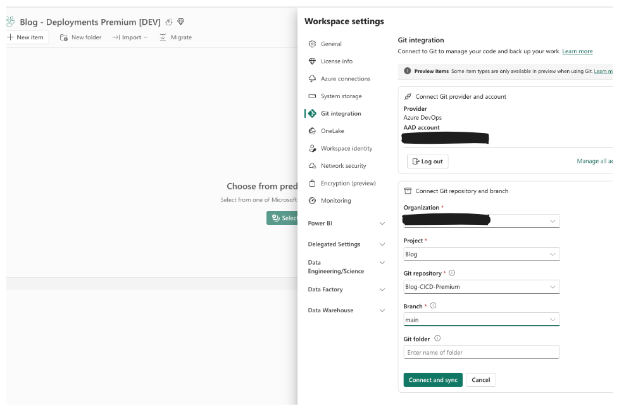Click the Git folder name input field
The image size is (619, 411).
(481, 352)
